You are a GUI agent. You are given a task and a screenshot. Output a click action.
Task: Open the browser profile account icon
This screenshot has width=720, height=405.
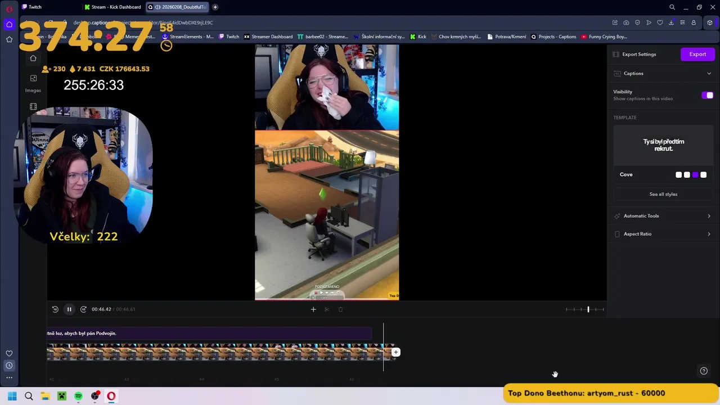pyautogui.click(x=694, y=22)
